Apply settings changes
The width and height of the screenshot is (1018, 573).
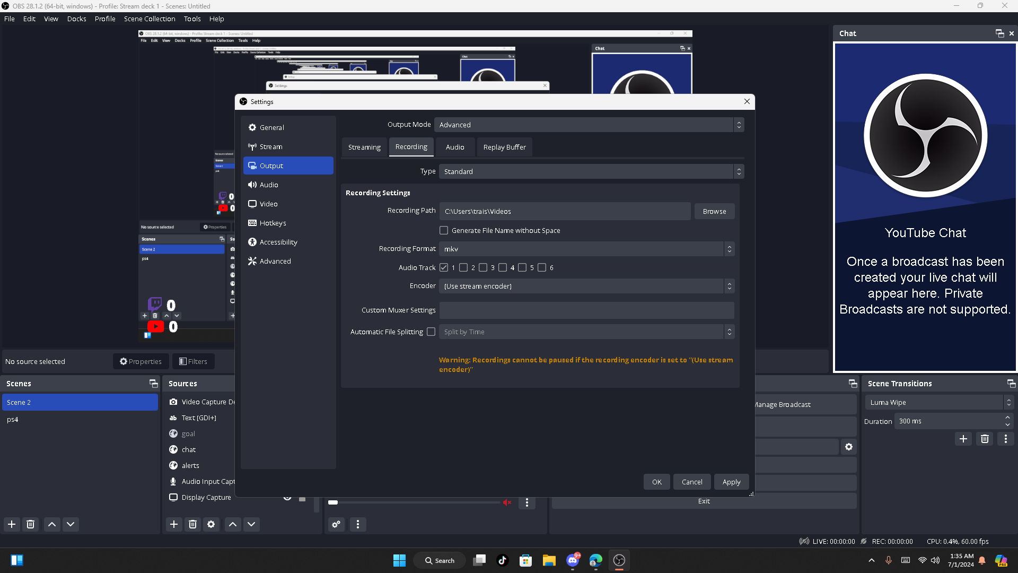(x=731, y=482)
